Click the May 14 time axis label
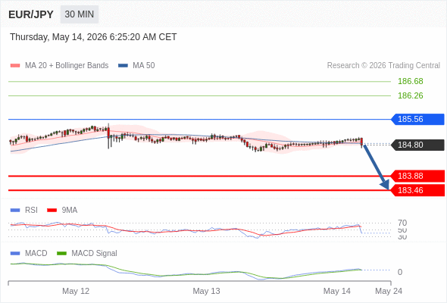Viewport: 447px width, 303px height. tap(337, 291)
